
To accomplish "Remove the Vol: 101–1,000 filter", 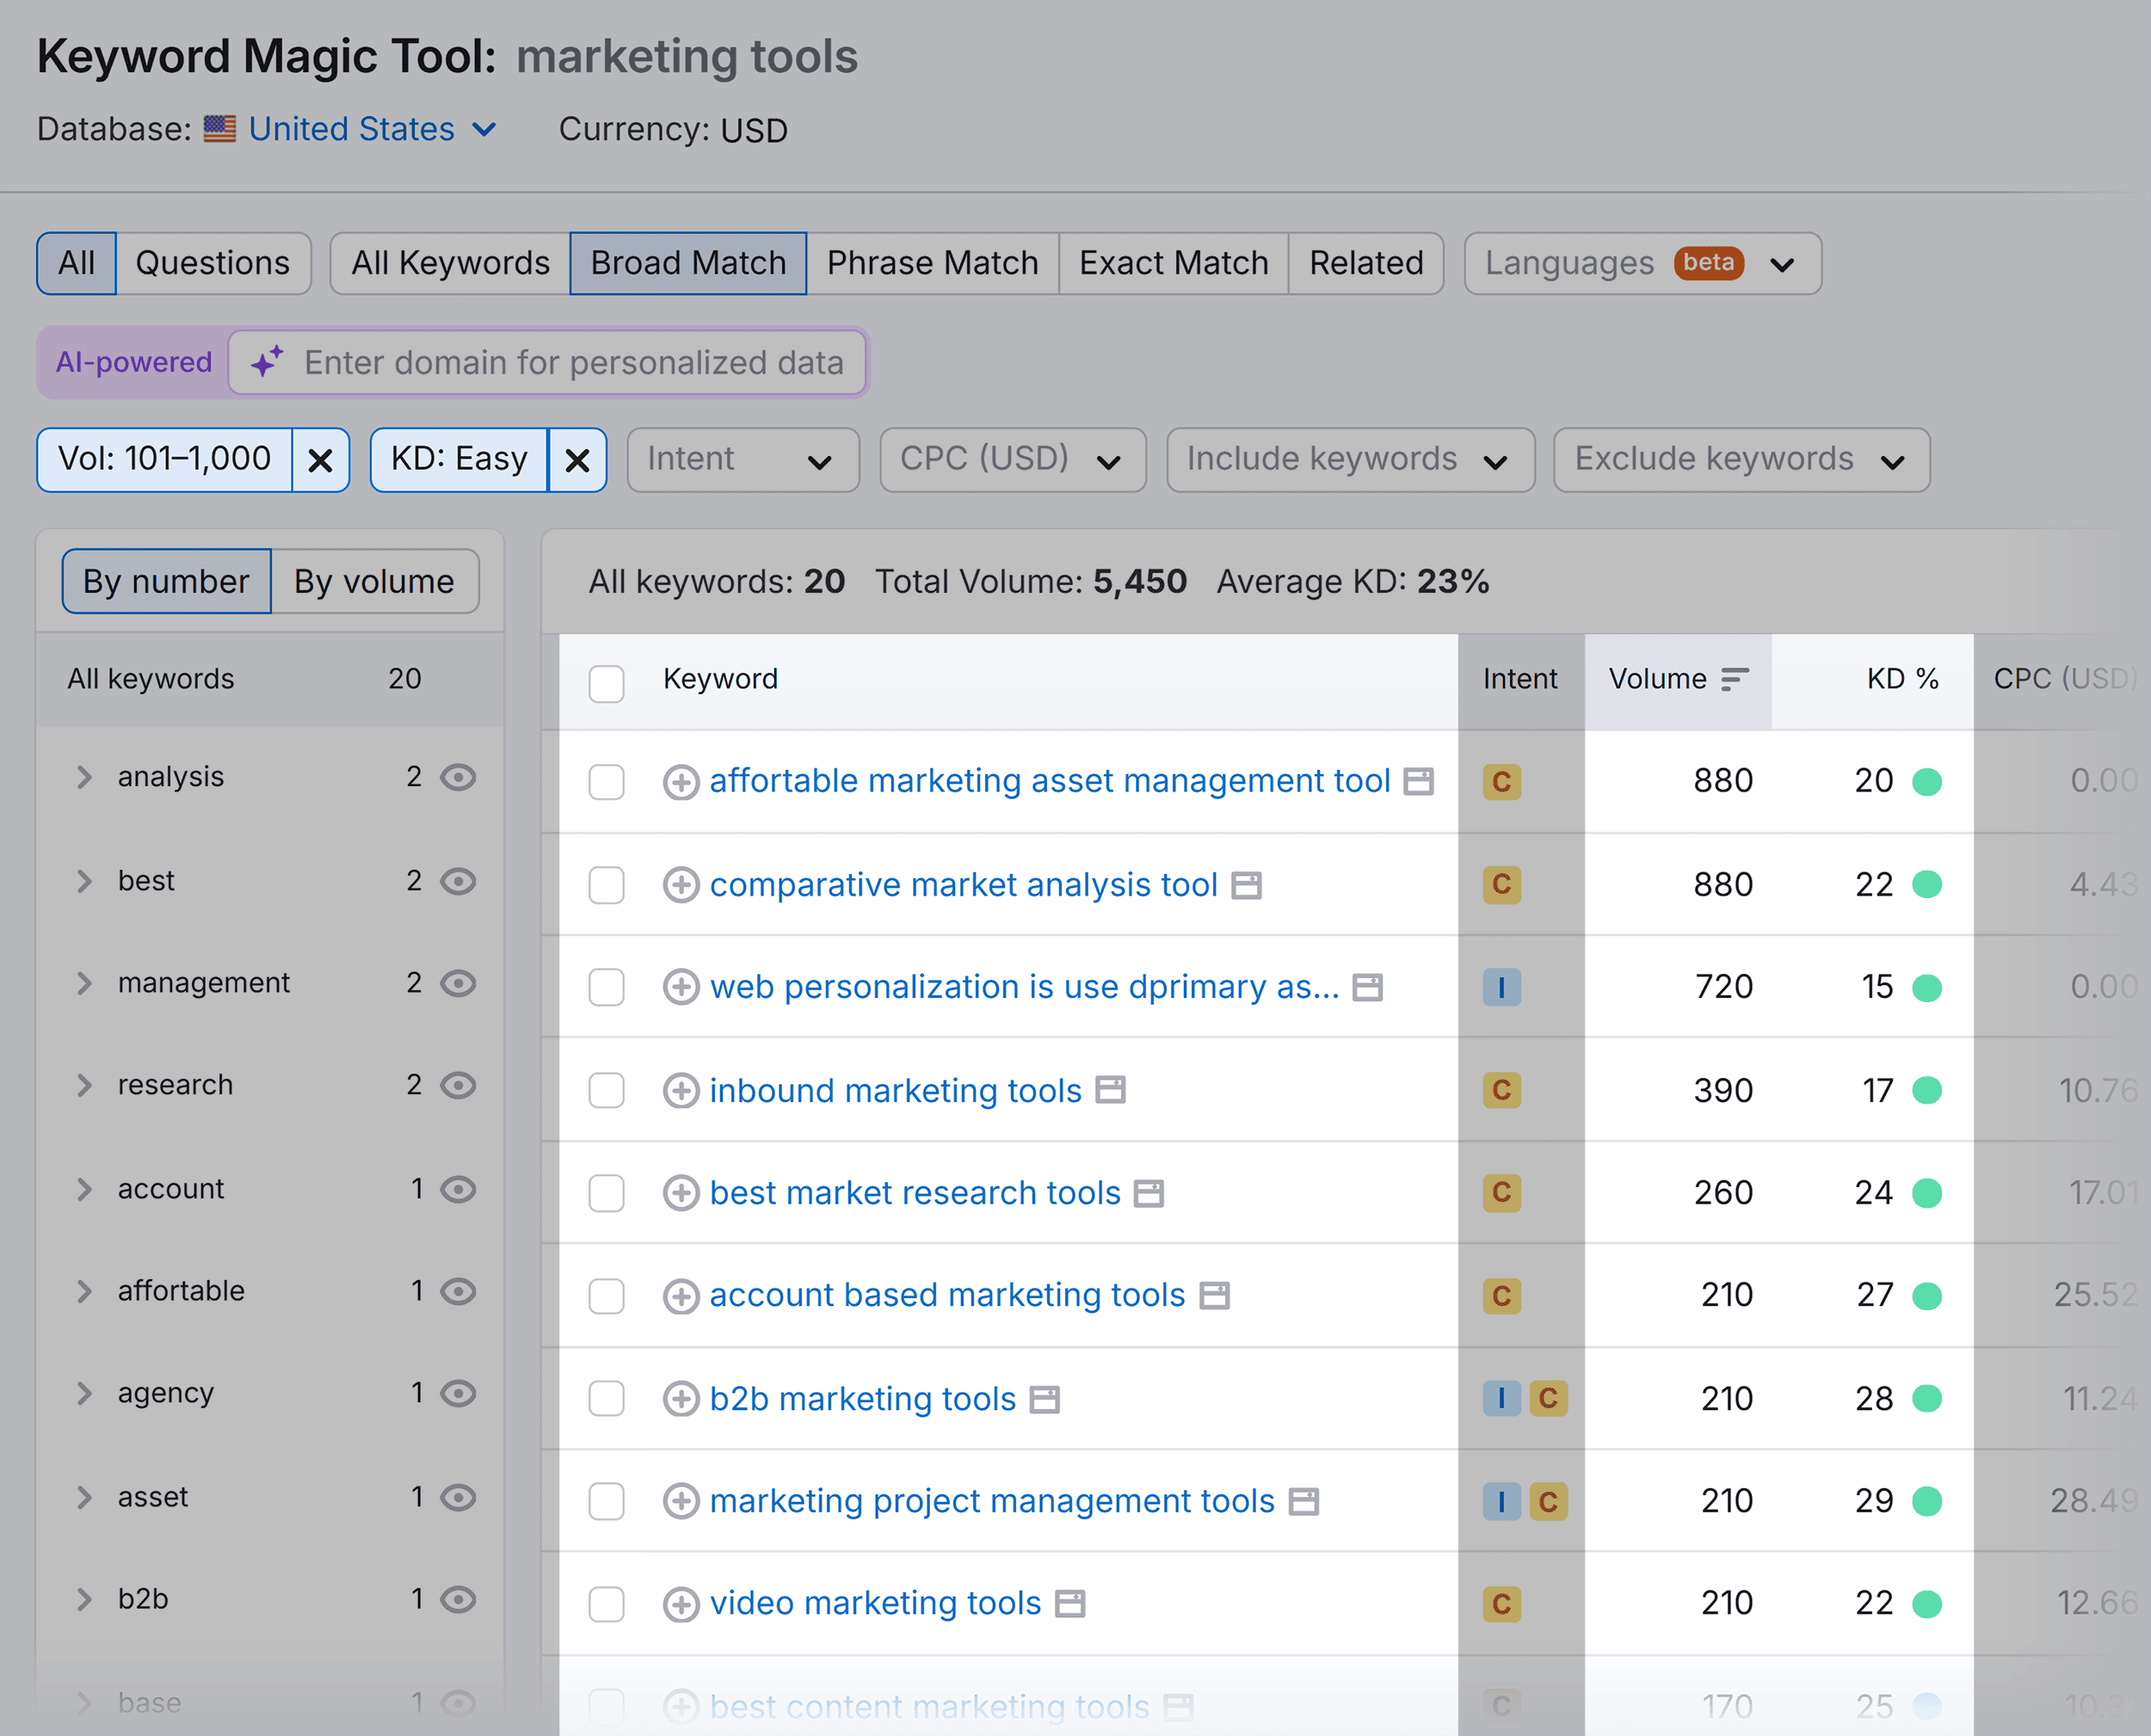I will click(x=321, y=460).
